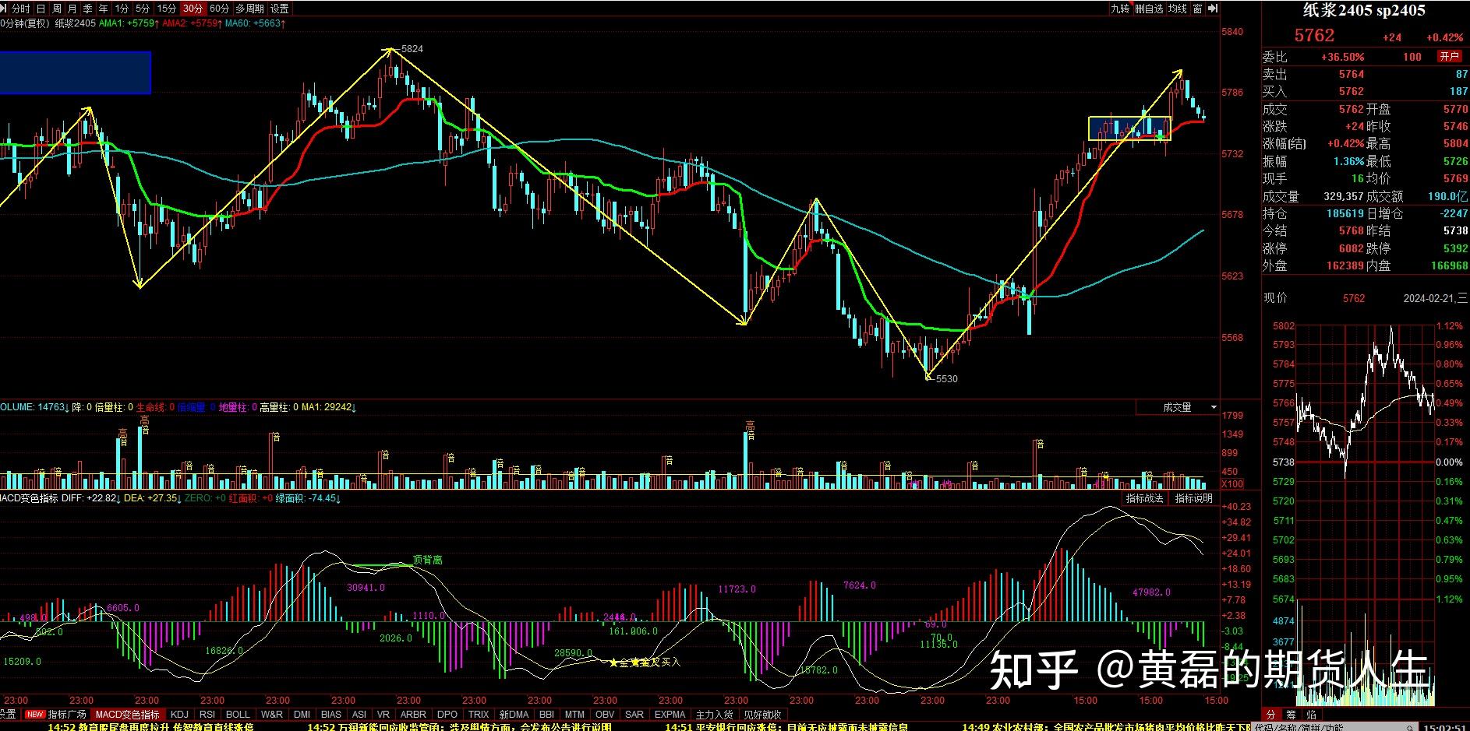
Task: Switch chart to 5分 period
Action: point(143,9)
